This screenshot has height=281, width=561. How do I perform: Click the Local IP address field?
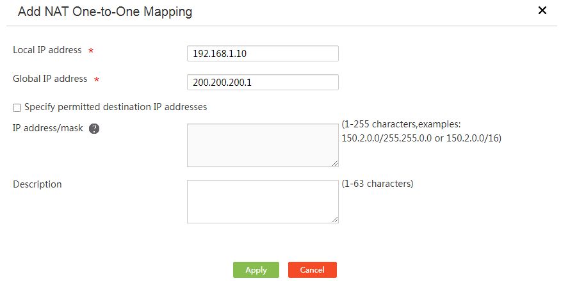pyautogui.click(x=263, y=54)
